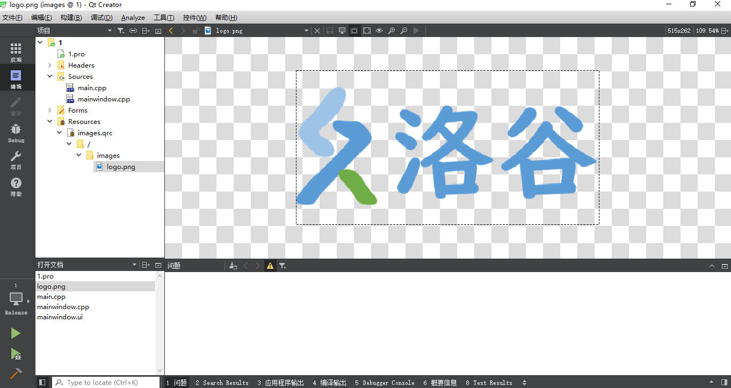Open Debugger Console pane

(x=385, y=383)
